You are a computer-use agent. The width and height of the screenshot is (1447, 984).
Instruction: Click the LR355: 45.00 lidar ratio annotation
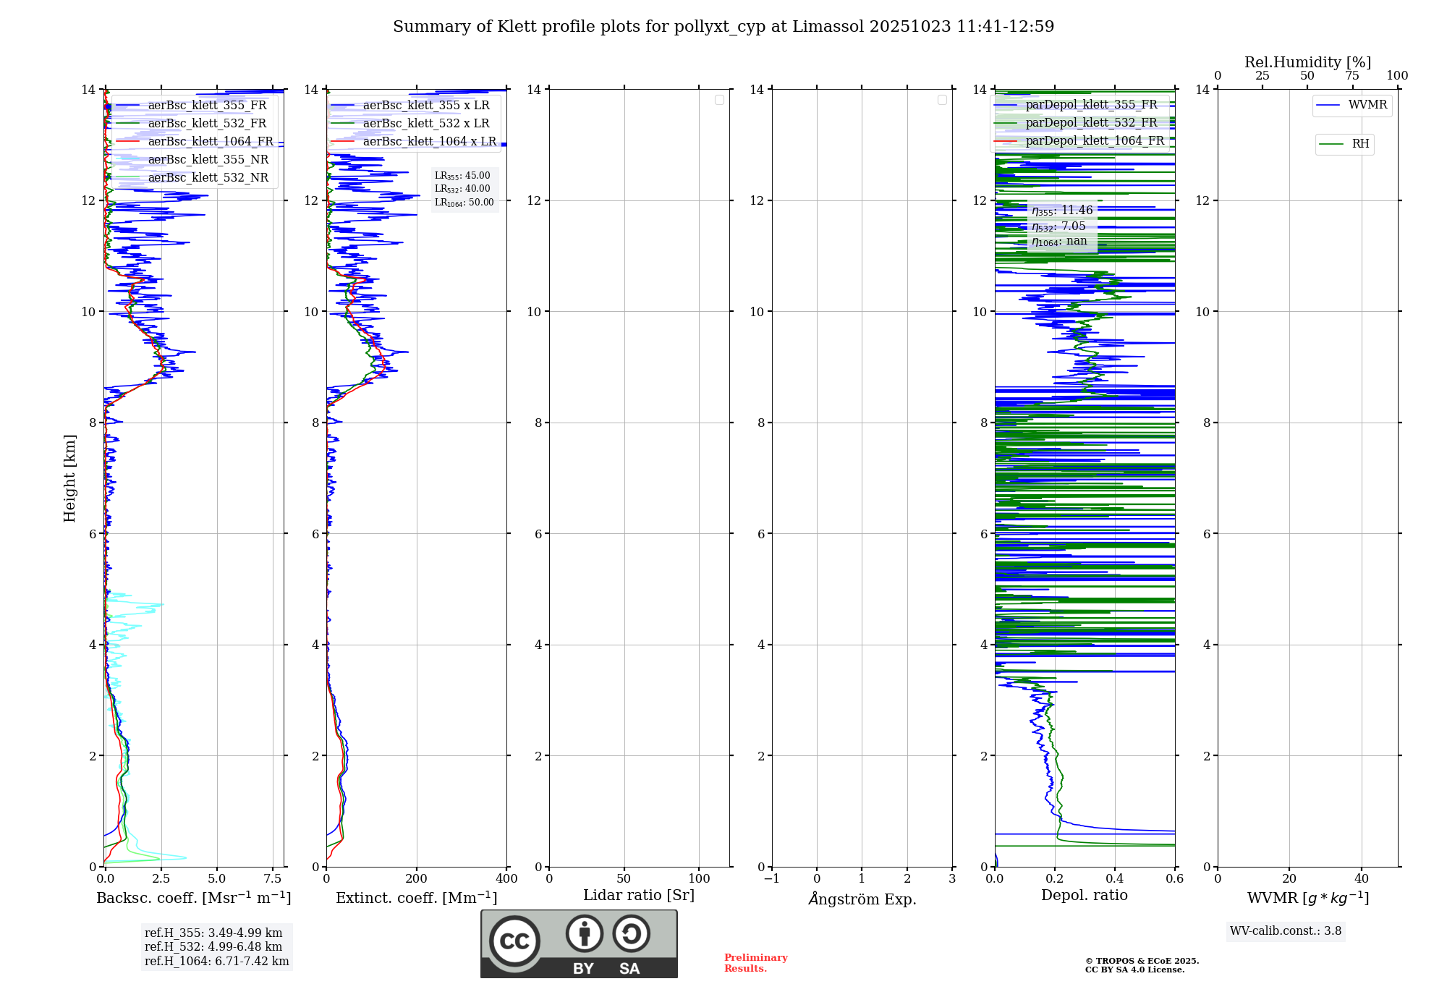tap(462, 176)
